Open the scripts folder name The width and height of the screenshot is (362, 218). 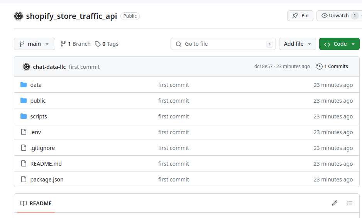(39, 116)
